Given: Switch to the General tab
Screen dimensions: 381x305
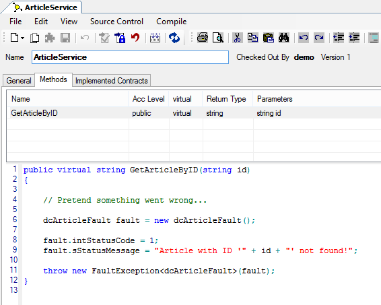Looking at the screenshot, I should (x=19, y=81).
